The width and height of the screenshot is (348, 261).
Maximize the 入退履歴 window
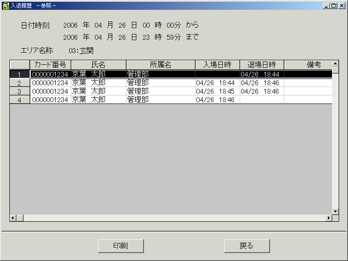pyautogui.click(x=333, y=6)
